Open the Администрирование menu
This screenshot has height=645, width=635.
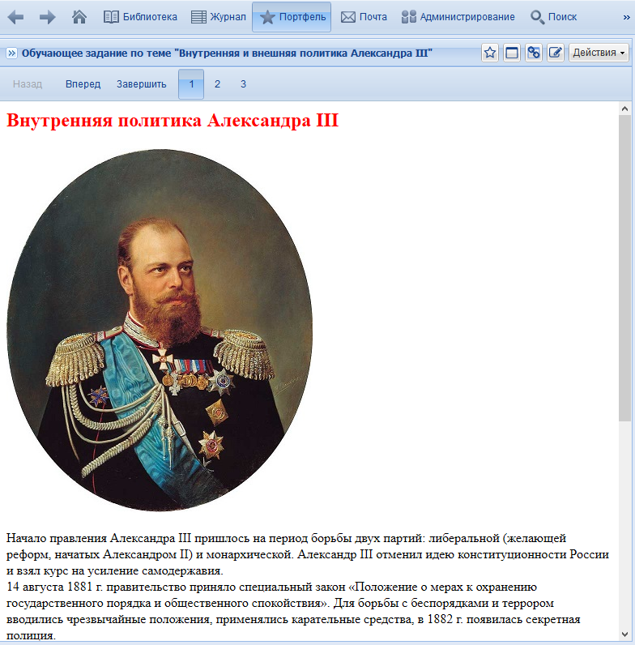click(x=458, y=17)
